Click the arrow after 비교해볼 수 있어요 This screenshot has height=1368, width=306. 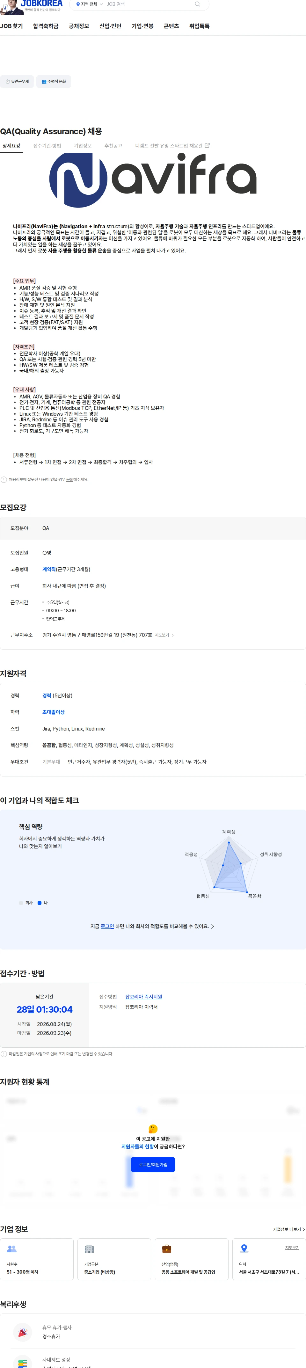(x=213, y=926)
